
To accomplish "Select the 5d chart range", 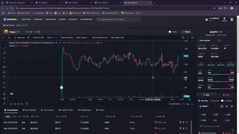I will [18, 104].
